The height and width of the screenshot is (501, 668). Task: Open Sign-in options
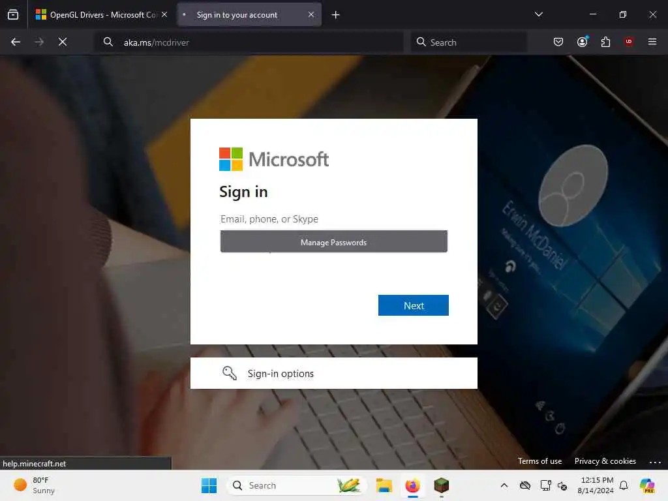tap(333, 373)
